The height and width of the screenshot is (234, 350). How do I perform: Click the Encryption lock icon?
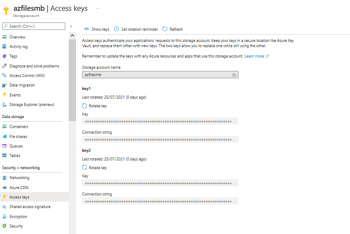(x=4, y=216)
